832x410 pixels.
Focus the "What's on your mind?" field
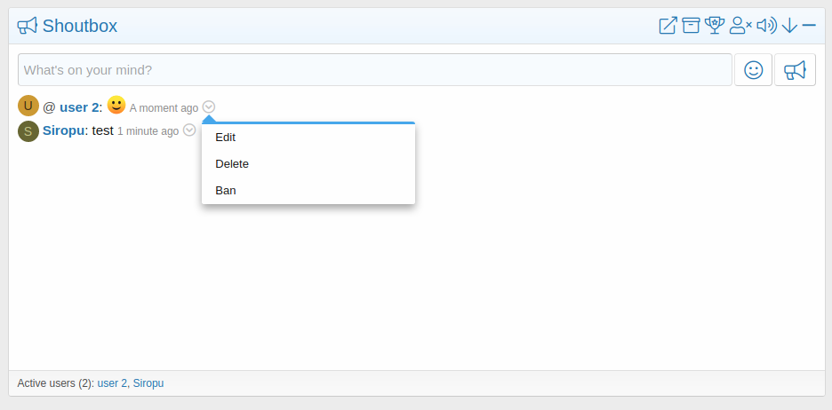[x=374, y=70]
